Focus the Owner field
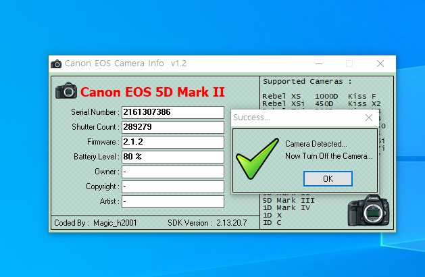Image resolution: width=425 pixels, height=277 pixels. tap(173, 172)
